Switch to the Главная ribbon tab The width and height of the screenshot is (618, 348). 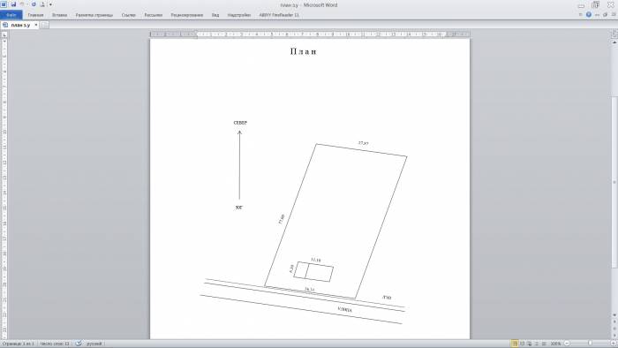tap(35, 15)
